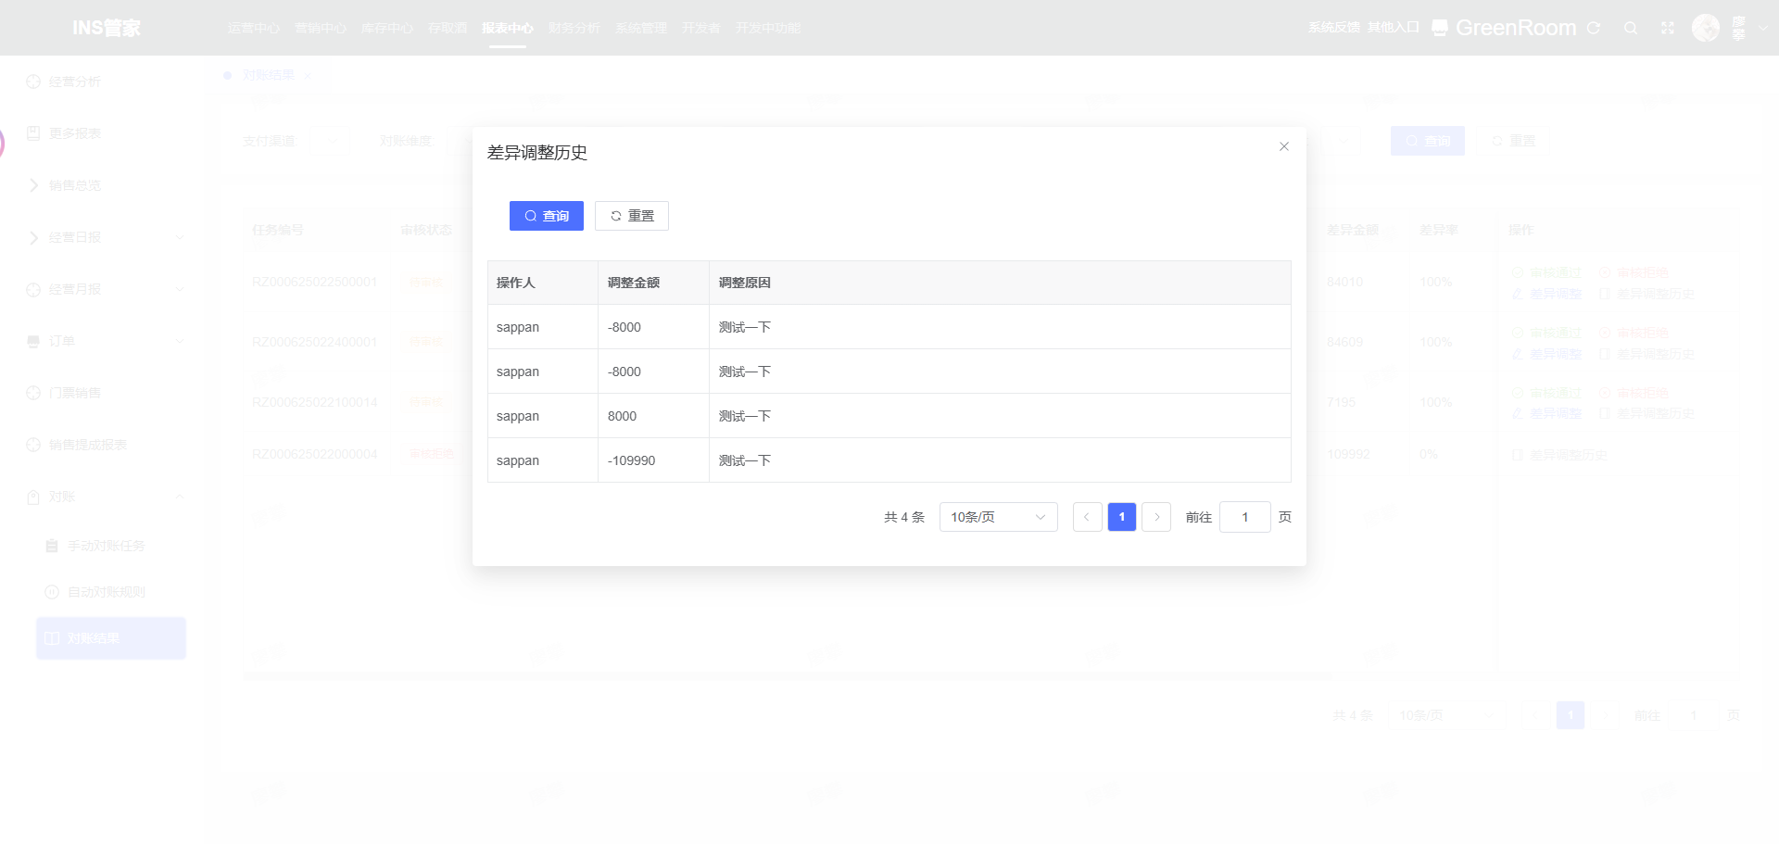
Task: Click the 系统反馈 link in header
Action: [x=1334, y=28]
